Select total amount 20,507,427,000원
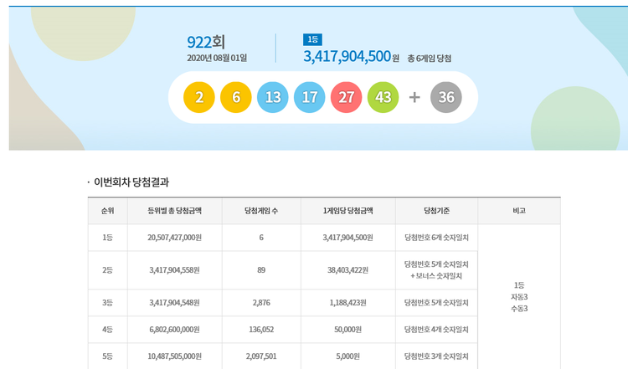The width and height of the screenshot is (628, 369). click(x=175, y=238)
